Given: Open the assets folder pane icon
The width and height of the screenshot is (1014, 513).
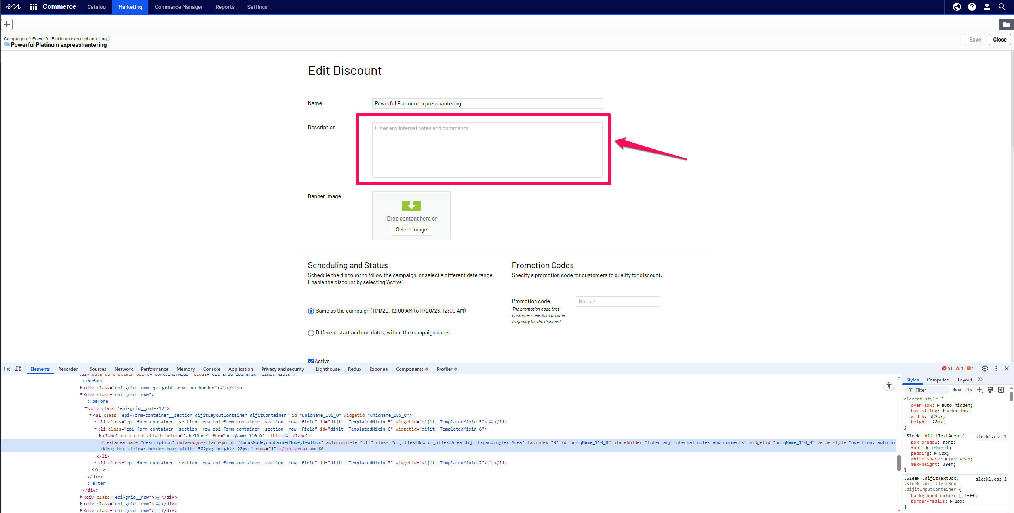Looking at the screenshot, I should (x=1006, y=25).
